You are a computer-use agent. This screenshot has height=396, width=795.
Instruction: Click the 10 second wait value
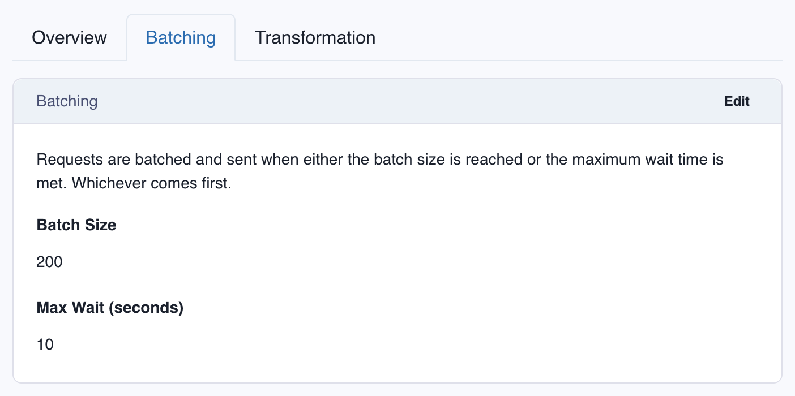(x=45, y=344)
